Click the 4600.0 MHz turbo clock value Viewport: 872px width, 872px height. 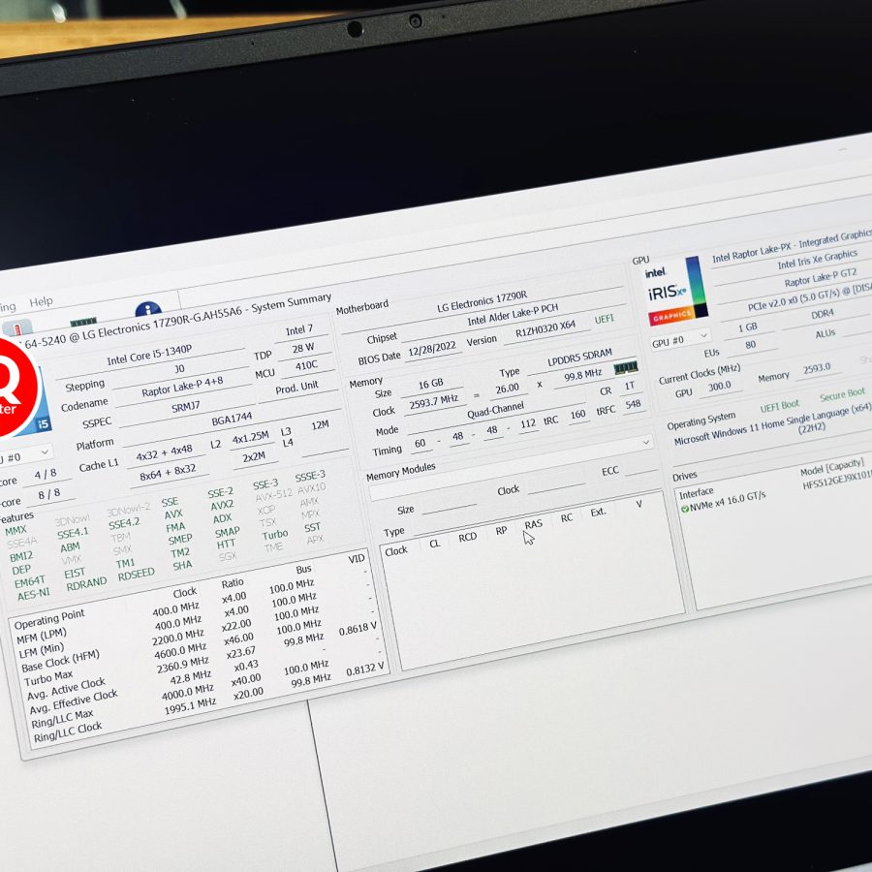[x=180, y=652]
